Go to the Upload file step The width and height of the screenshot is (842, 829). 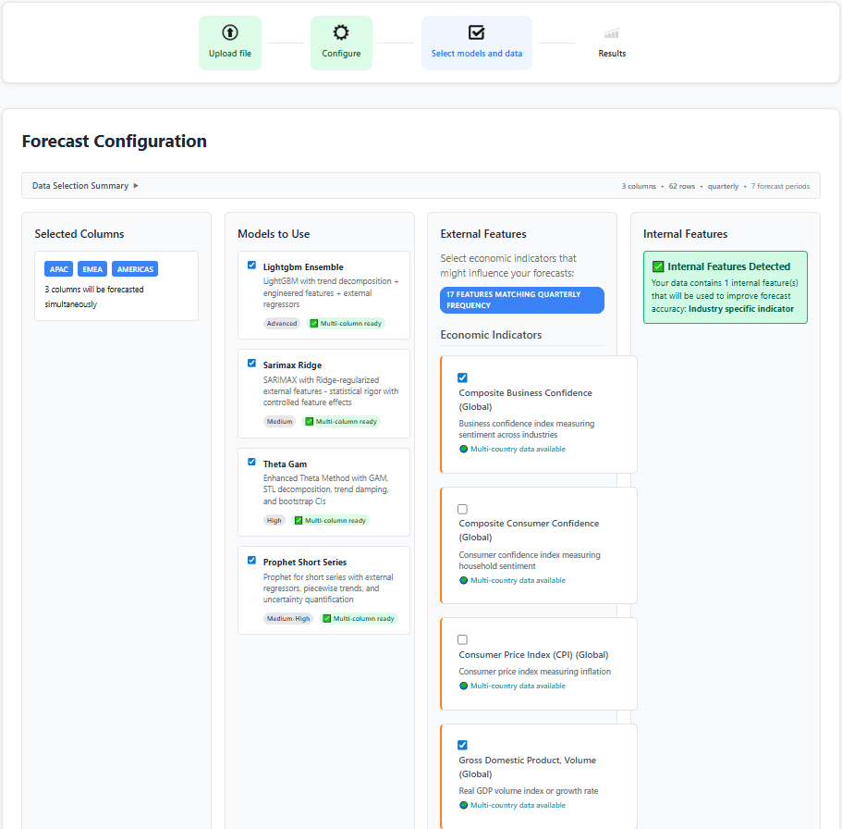point(230,43)
